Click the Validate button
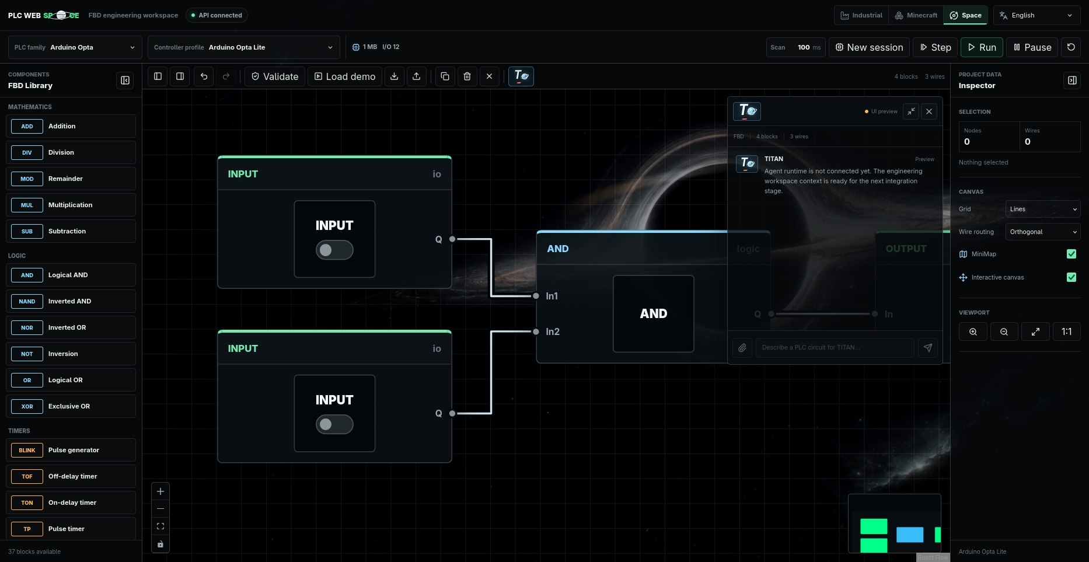The width and height of the screenshot is (1089, 562). click(x=274, y=76)
